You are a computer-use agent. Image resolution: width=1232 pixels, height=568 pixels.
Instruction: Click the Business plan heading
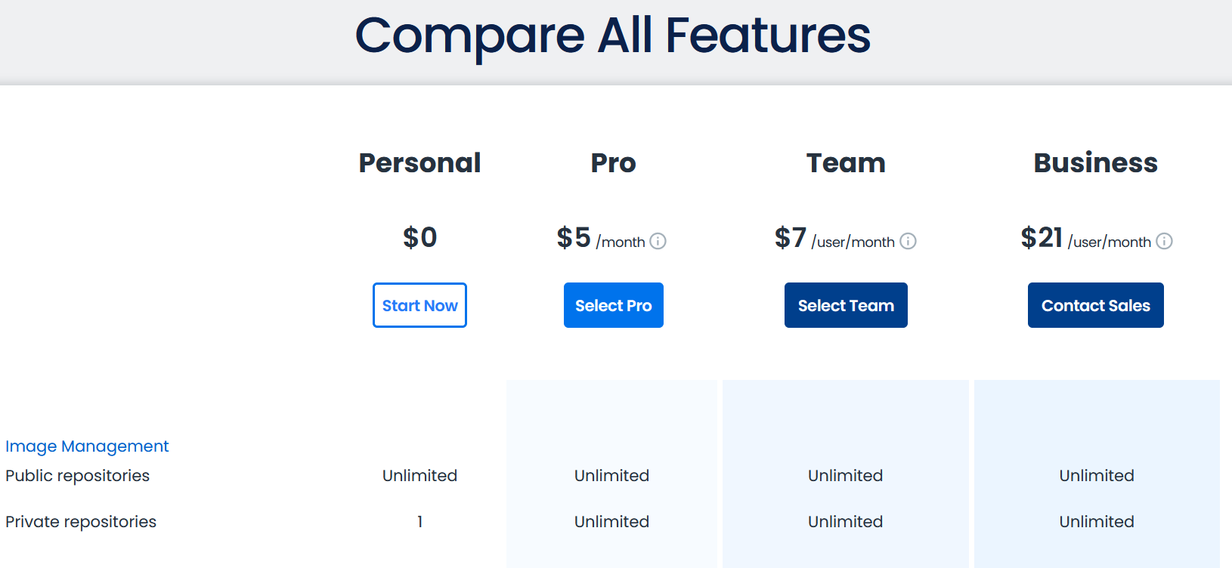pos(1096,163)
